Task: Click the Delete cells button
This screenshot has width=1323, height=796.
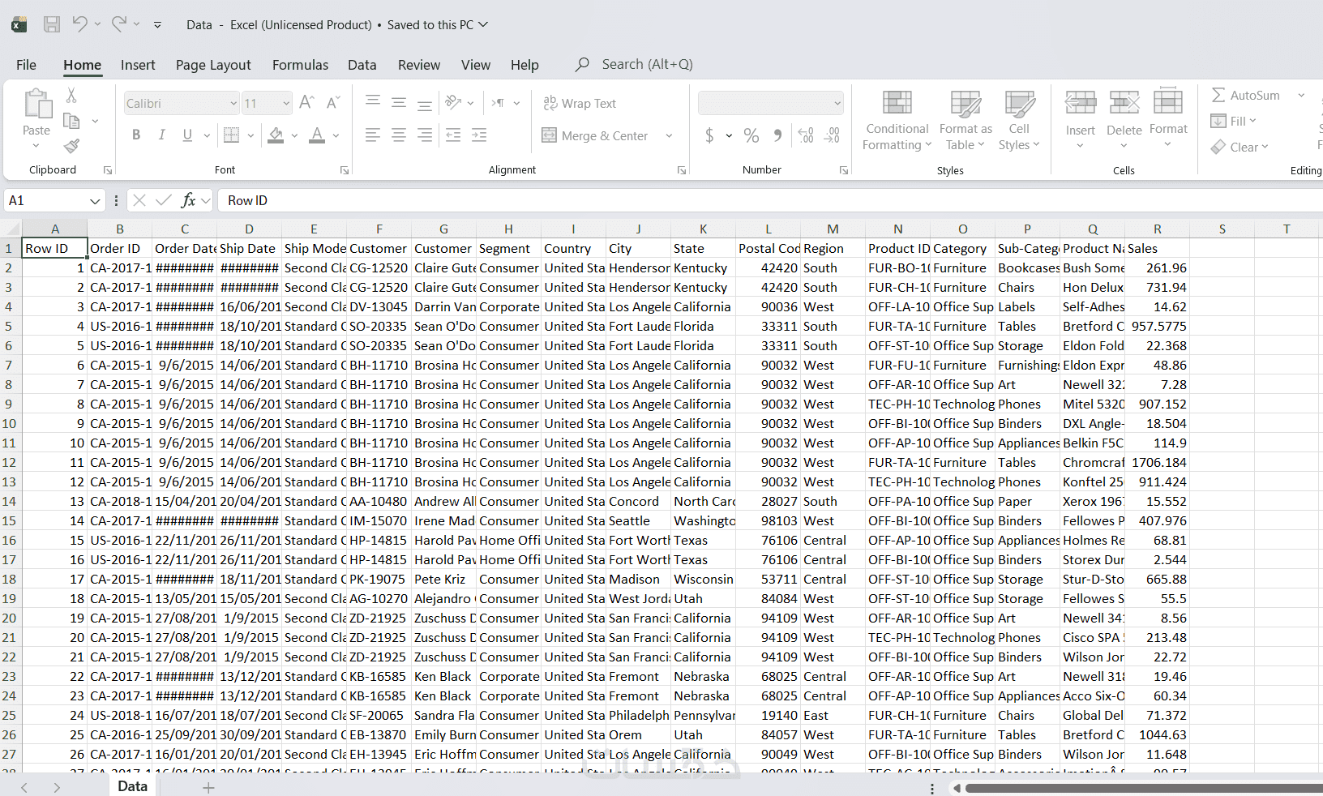Action: pos(1124,118)
